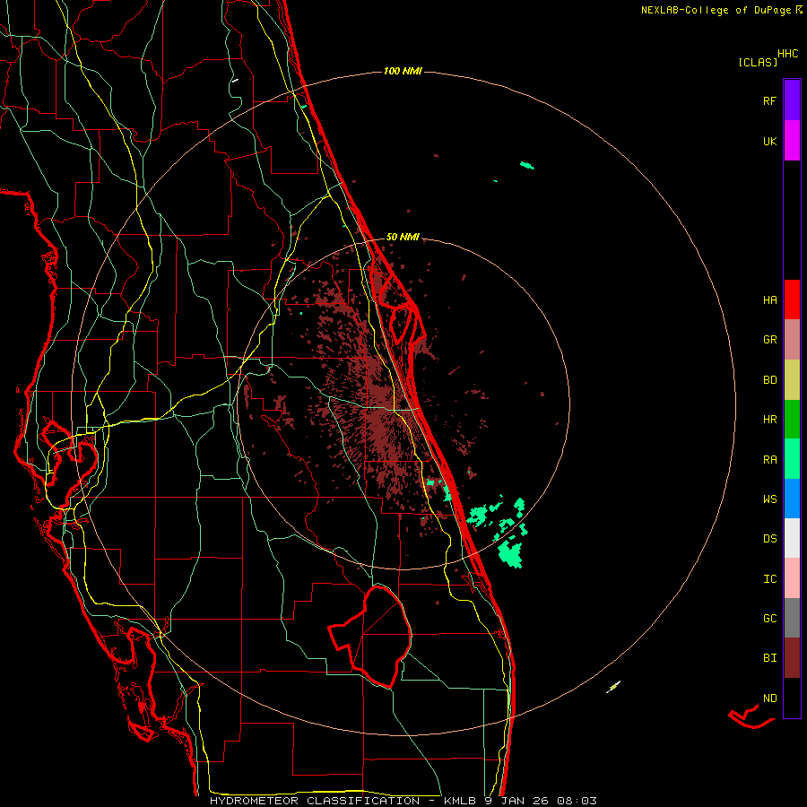
Task: Click the 'WS' legend label
Action: pos(769,499)
